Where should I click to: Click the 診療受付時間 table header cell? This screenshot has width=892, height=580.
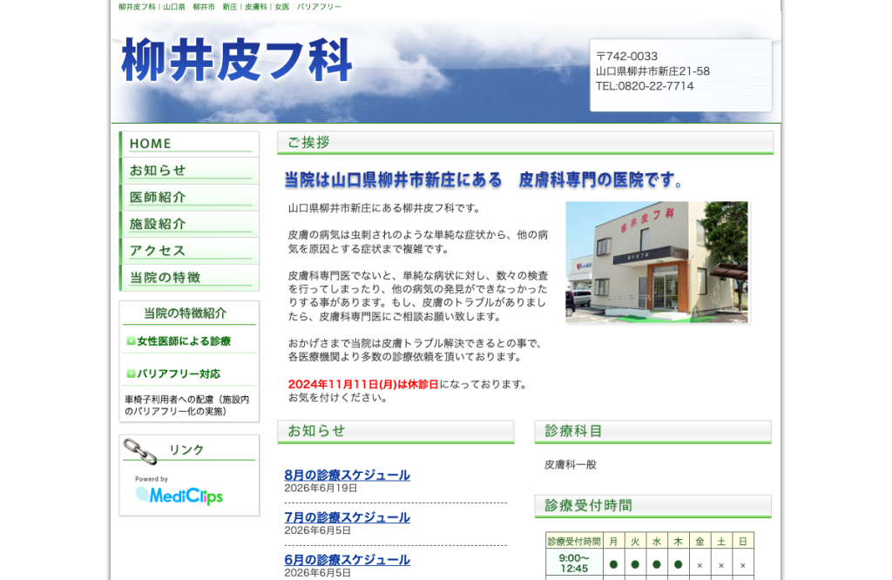click(x=574, y=542)
